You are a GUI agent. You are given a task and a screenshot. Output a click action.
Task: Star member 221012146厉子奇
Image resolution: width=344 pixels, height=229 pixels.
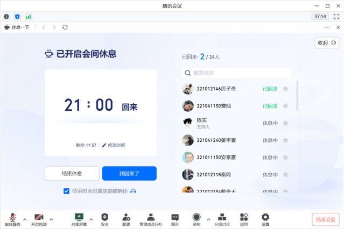point(286,89)
